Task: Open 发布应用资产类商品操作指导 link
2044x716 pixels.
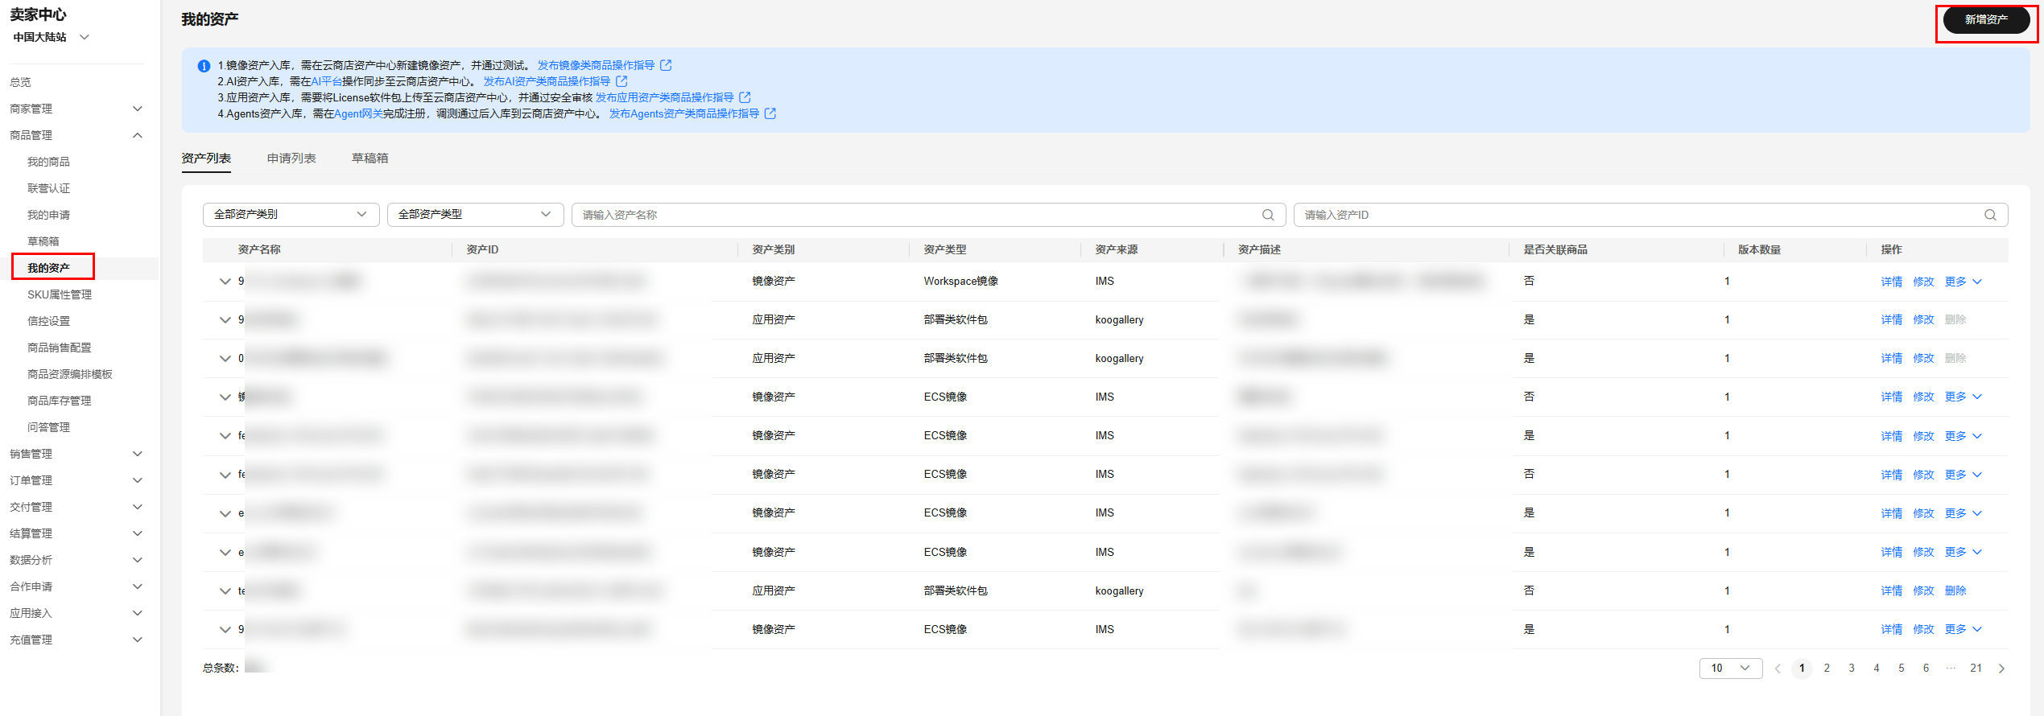Action: 664,97
